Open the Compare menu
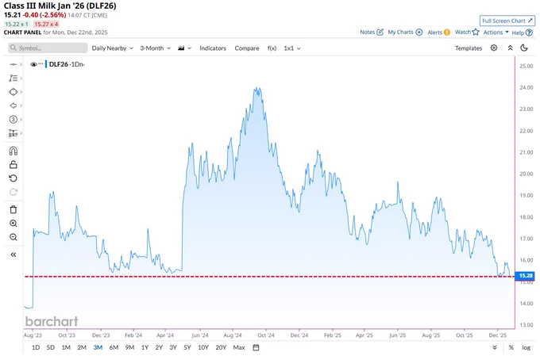 tap(247, 48)
